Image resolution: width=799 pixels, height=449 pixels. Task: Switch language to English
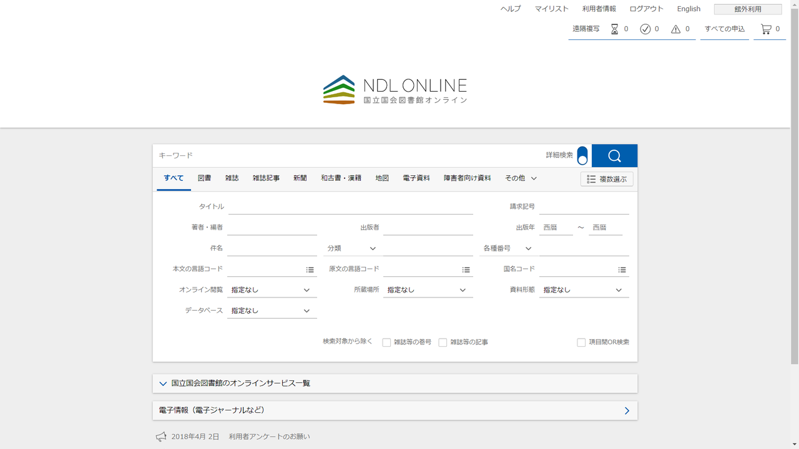pyautogui.click(x=689, y=9)
